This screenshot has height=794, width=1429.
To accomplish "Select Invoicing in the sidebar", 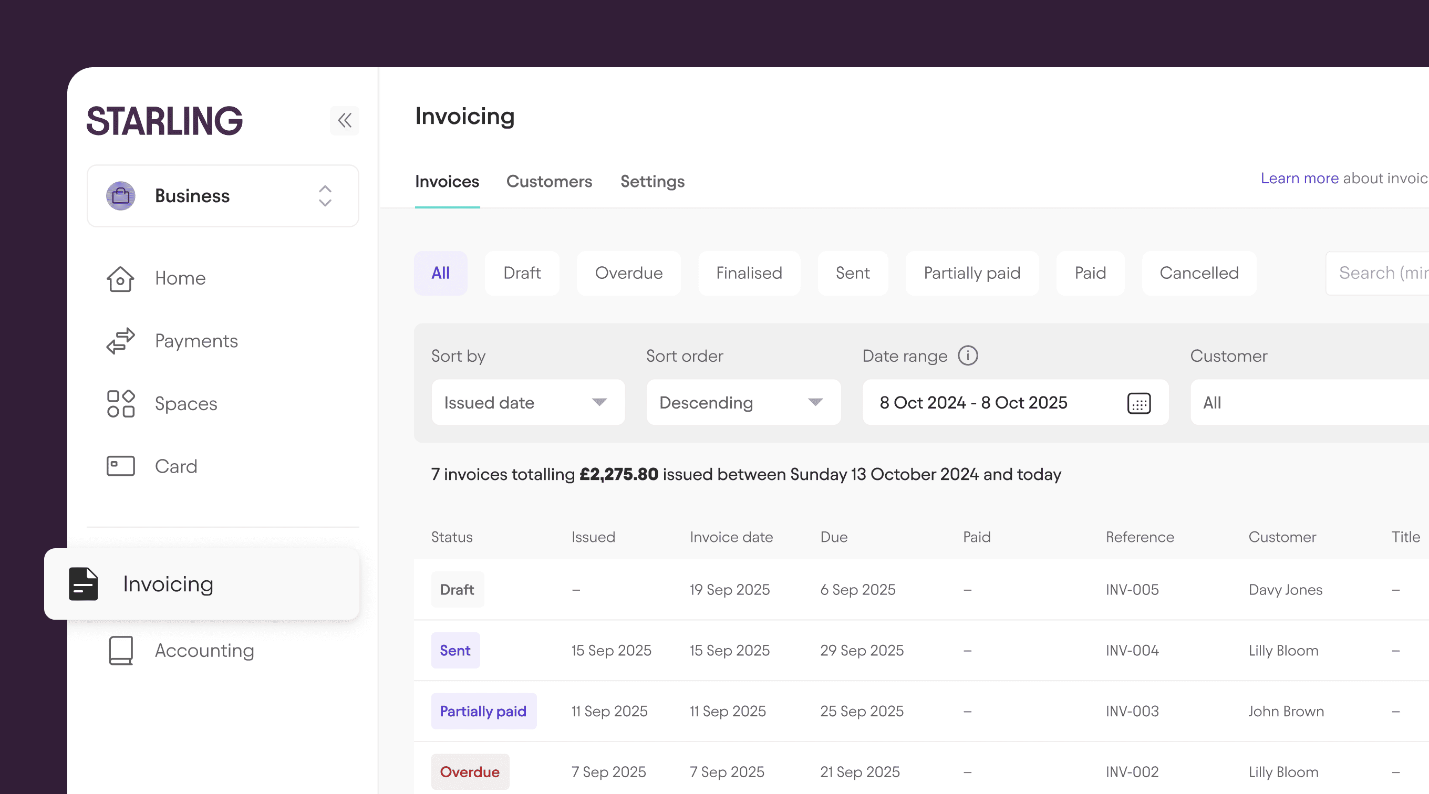I will click(x=168, y=584).
